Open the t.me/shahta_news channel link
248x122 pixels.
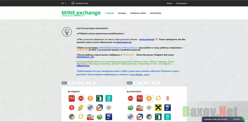click(140, 75)
